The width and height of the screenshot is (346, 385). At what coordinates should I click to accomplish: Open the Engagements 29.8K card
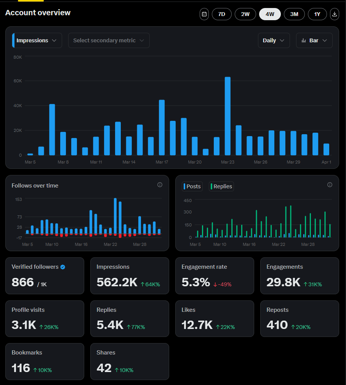click(300, 276)
